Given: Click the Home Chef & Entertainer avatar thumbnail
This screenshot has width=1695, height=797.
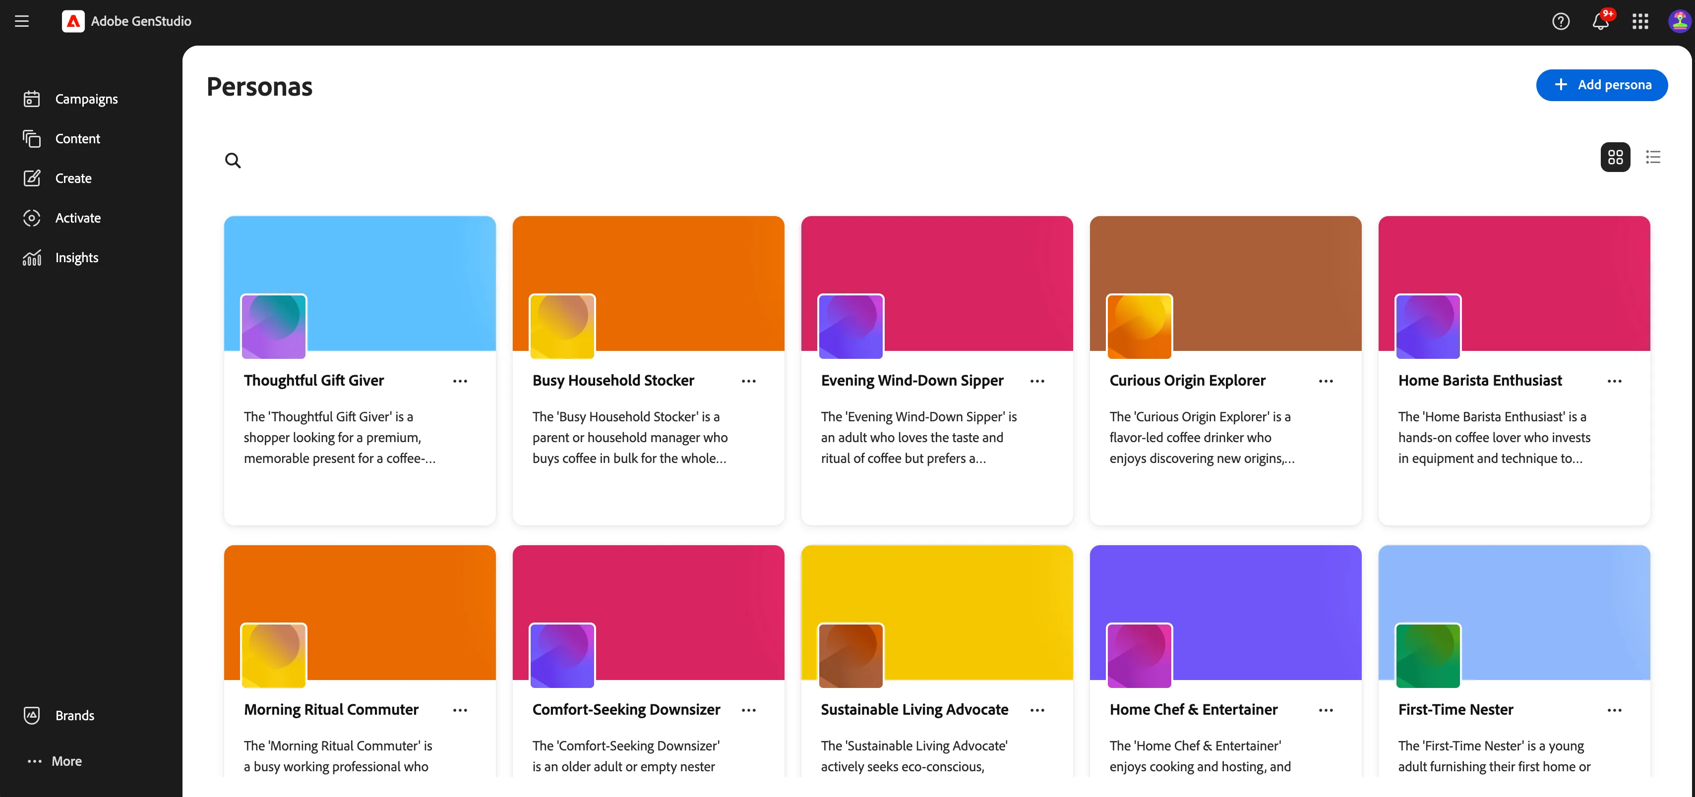Looking at the screenshot, I should 1139,656.
